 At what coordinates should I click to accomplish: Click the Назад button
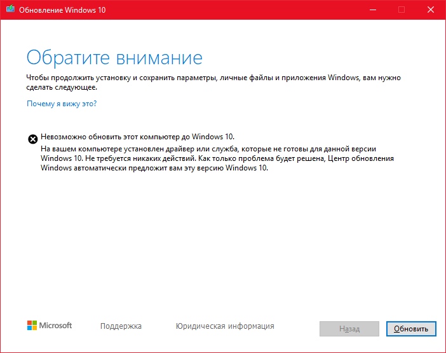[349, 329]
